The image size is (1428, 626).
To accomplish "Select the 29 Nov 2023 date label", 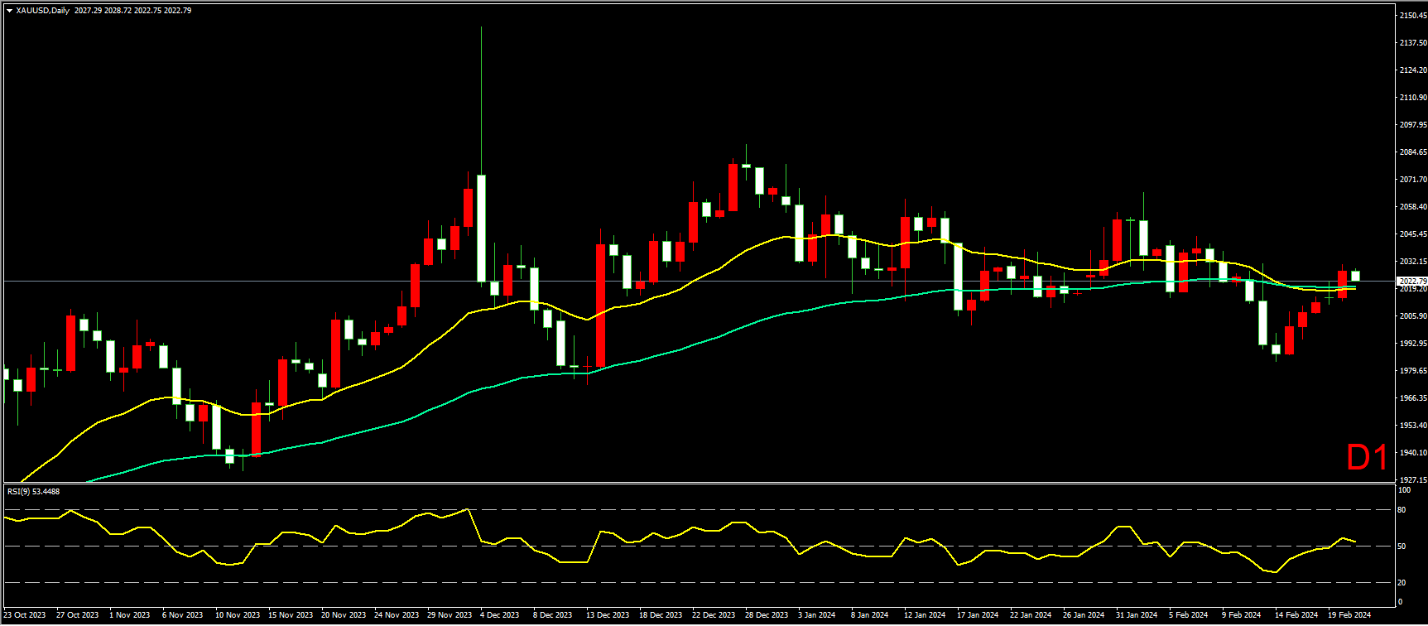I will click(450, 615).
